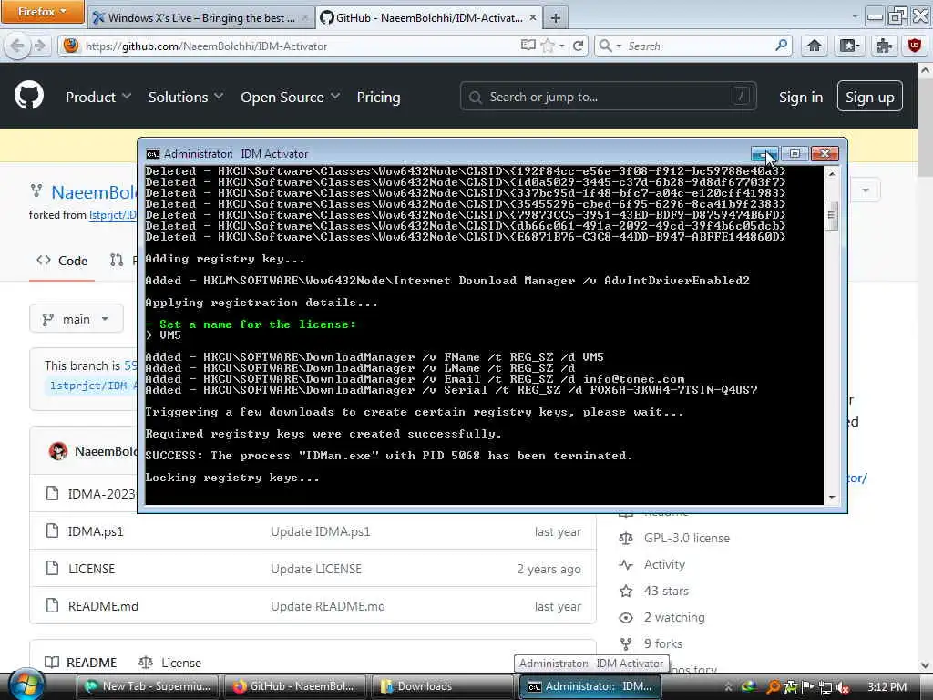Open the Update IDMA.ps1 commit message
933x700 pixels.
point(320,531)
